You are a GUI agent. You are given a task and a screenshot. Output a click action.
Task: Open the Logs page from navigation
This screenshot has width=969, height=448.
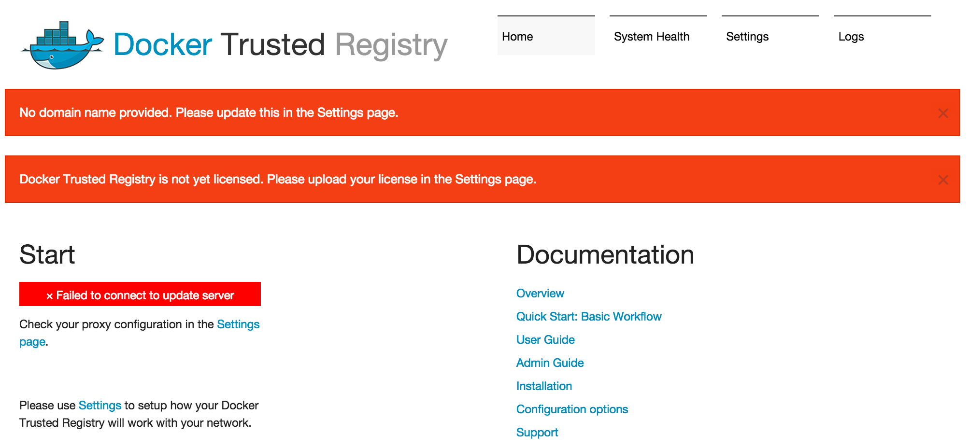tap(852, 36)
